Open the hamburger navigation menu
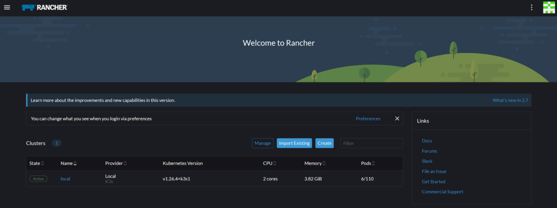The image size is (557, 208). tap(7, 8)
